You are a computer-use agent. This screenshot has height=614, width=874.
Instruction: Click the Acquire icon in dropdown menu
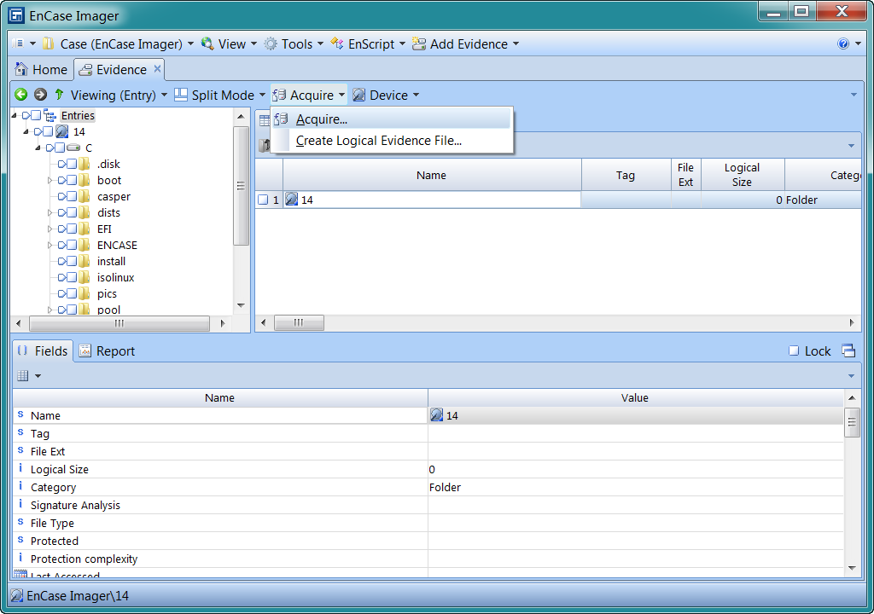pyautogui.click(x=281, y=119)
